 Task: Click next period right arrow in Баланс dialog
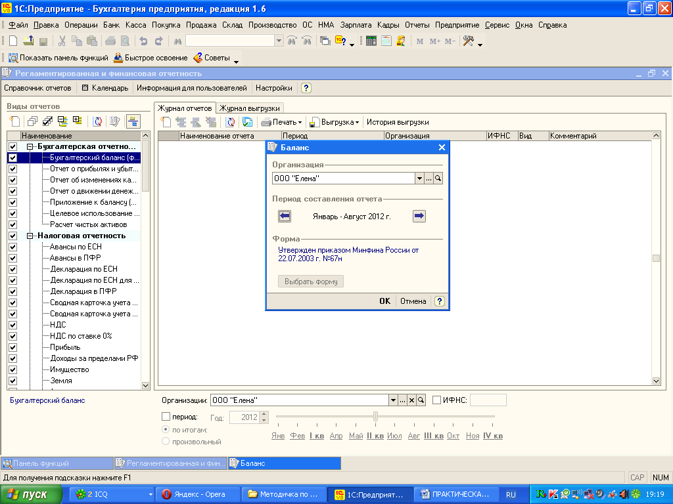point(419,216)
